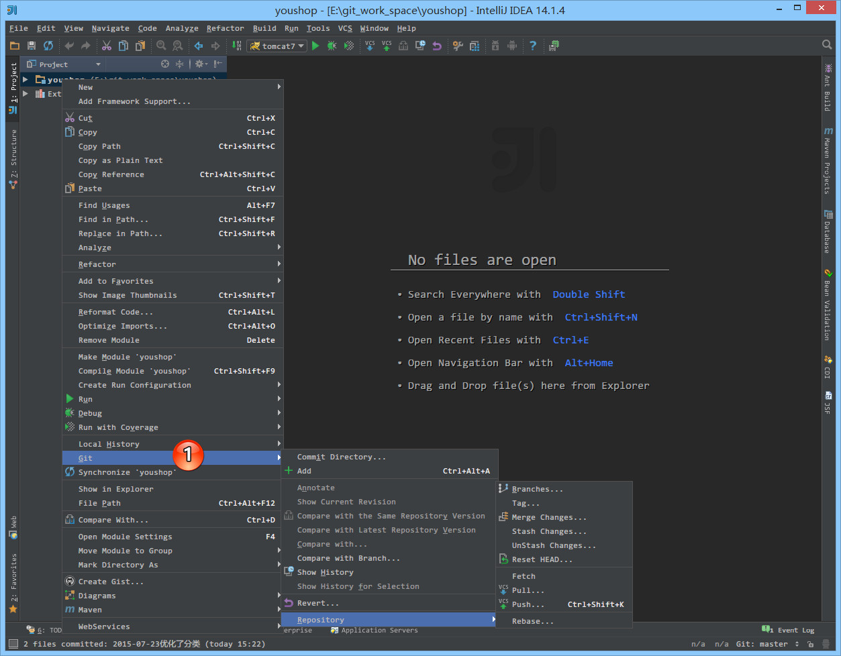Image resolution: width=841 pixels, height=656 pixels.
Task: Click the Cut scissors icon in the toolbar
Action: pos(107,46)
